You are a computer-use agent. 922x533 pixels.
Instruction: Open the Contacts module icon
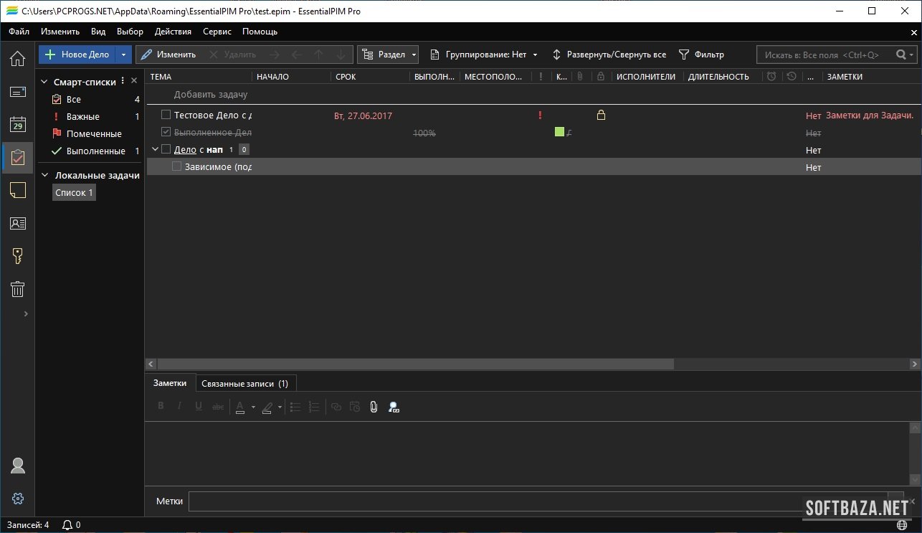pyautogui.click(x=17, y=223)
